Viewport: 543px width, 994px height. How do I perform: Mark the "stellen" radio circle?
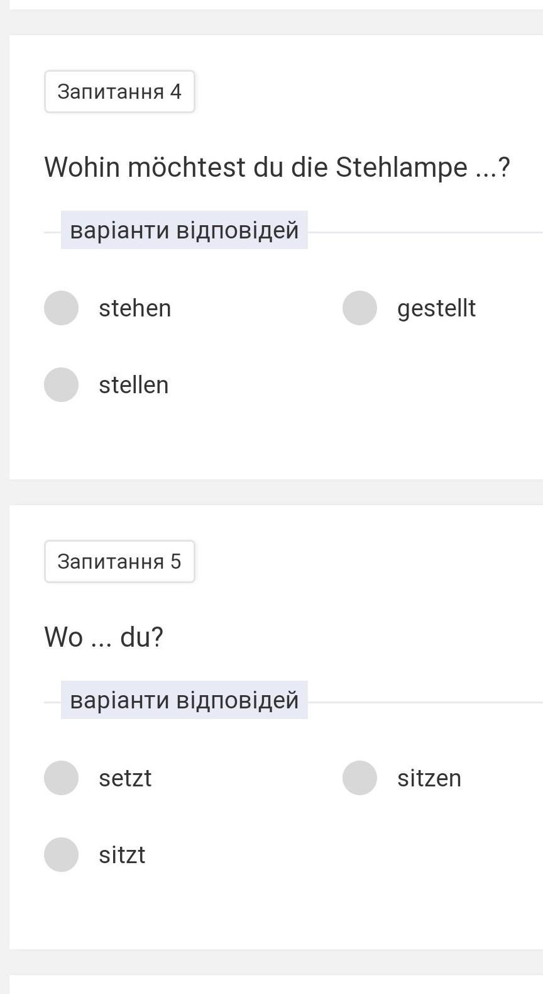point(61,384)
